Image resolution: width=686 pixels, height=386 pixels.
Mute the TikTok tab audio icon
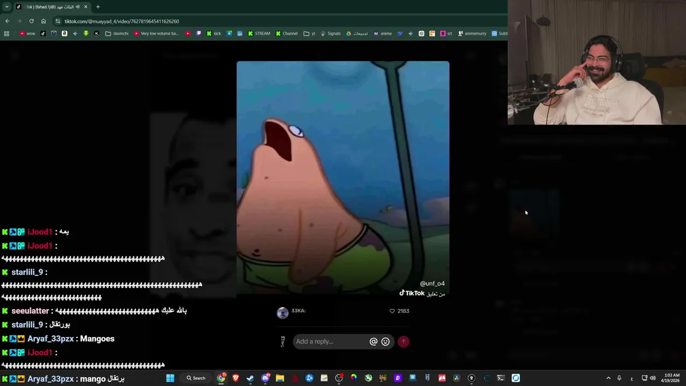78,7
